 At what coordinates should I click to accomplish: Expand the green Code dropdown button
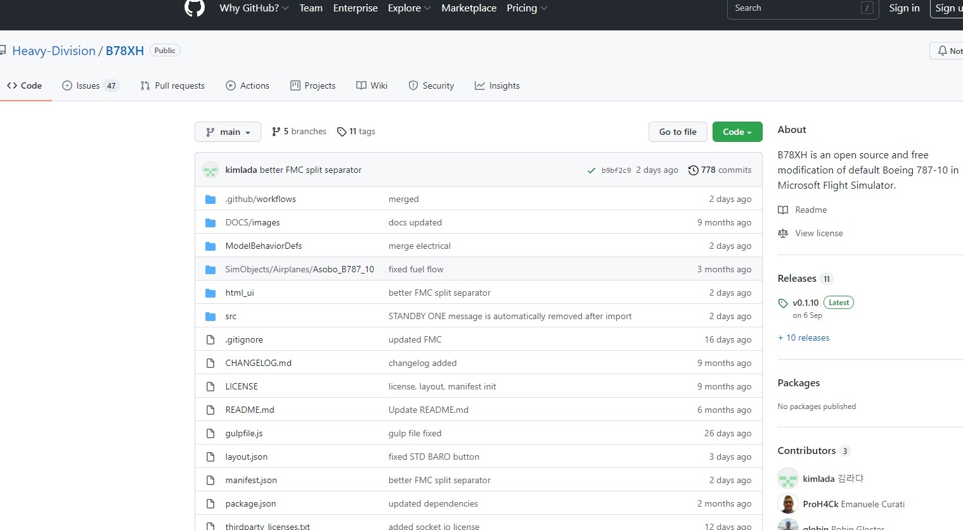point(737,132)
